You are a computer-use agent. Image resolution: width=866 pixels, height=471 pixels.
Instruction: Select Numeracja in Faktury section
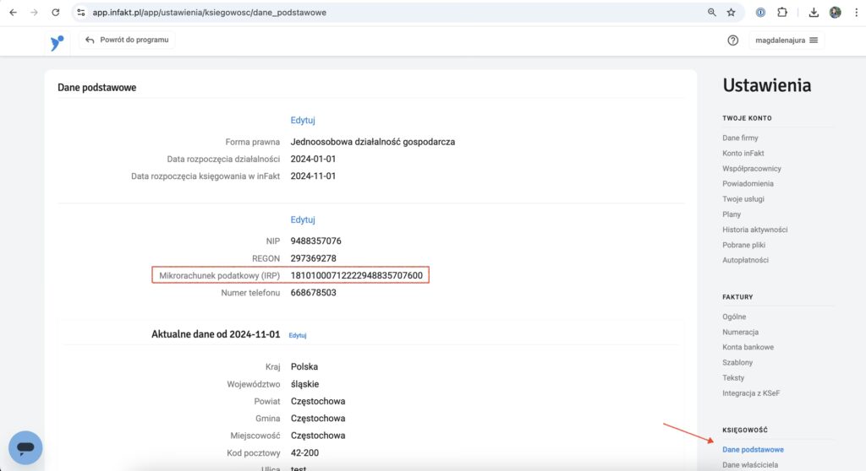(x=740, y=332)
